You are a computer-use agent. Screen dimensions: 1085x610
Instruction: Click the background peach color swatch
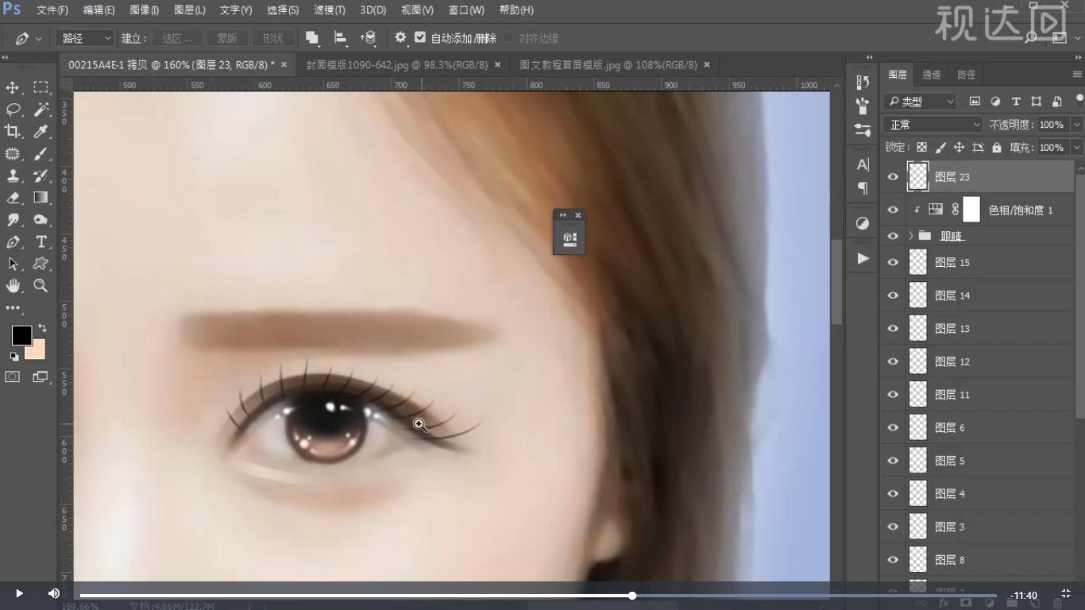pyautogui.click(x=37, y=352)
